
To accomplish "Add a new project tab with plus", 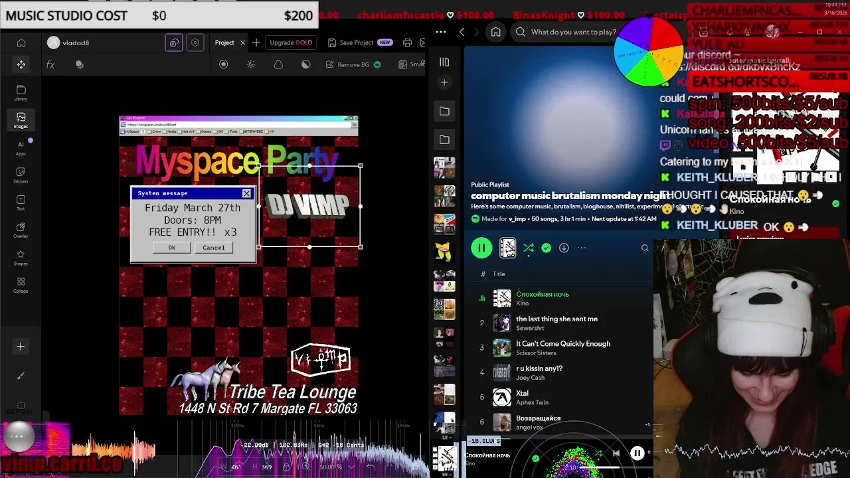I will (256, 42).
